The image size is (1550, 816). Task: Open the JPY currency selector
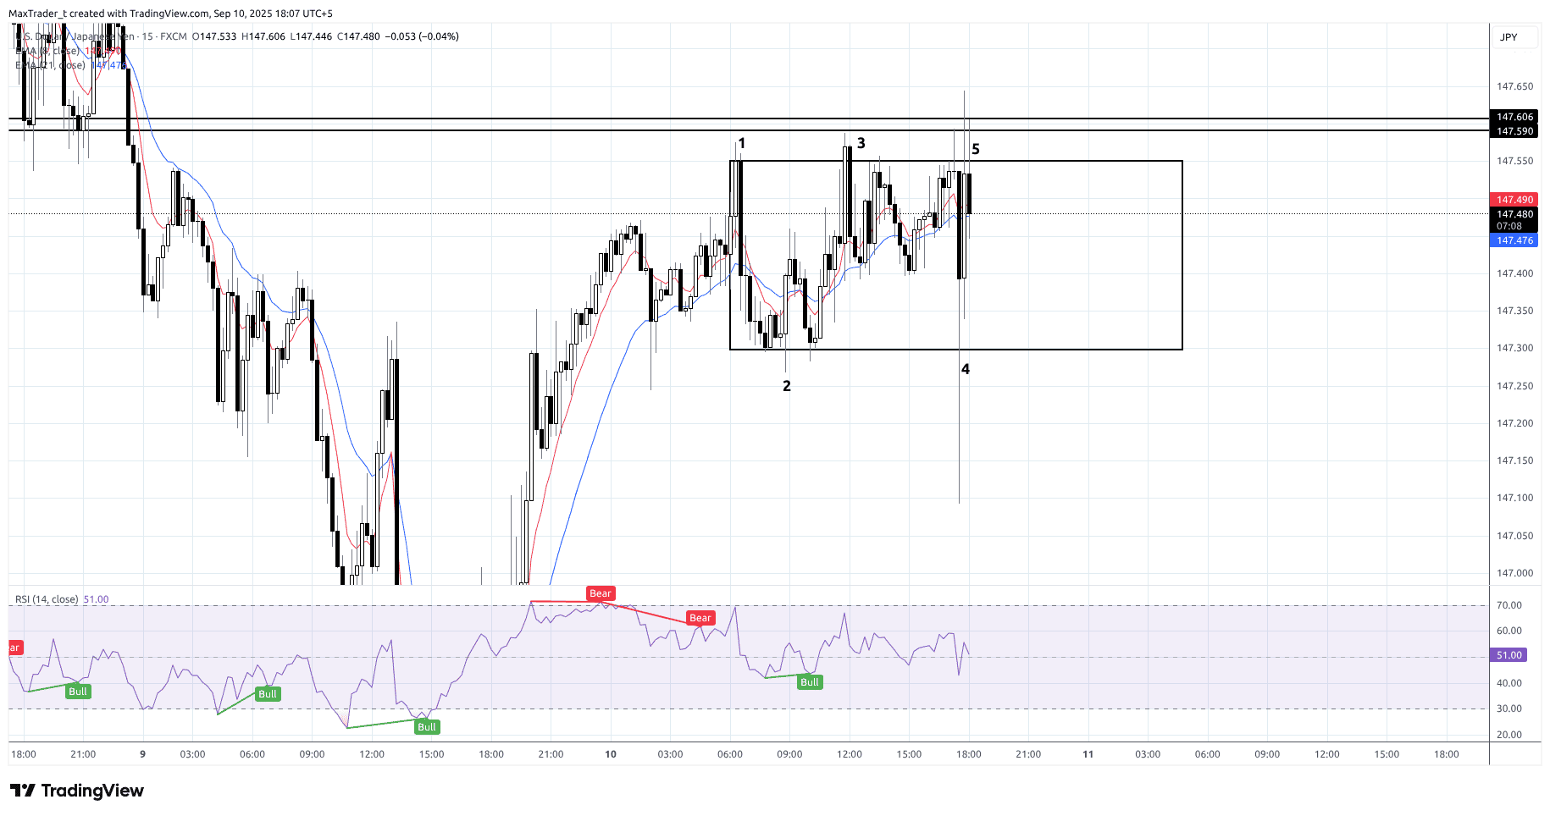click(1508, 37)
